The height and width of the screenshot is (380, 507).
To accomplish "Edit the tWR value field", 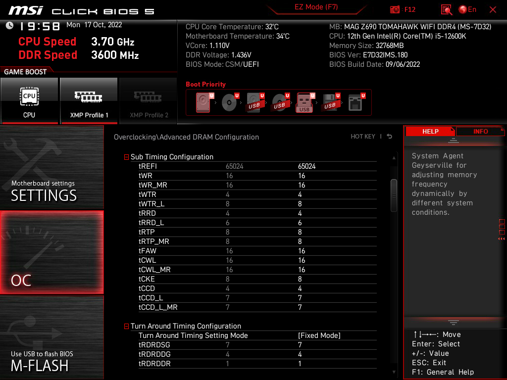I will (x=302, y=176).
